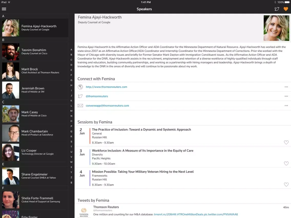Screen dimensions: 291x218
Task: Favorite the Workforce Inclusion session
Action: [x=286, y=163]
